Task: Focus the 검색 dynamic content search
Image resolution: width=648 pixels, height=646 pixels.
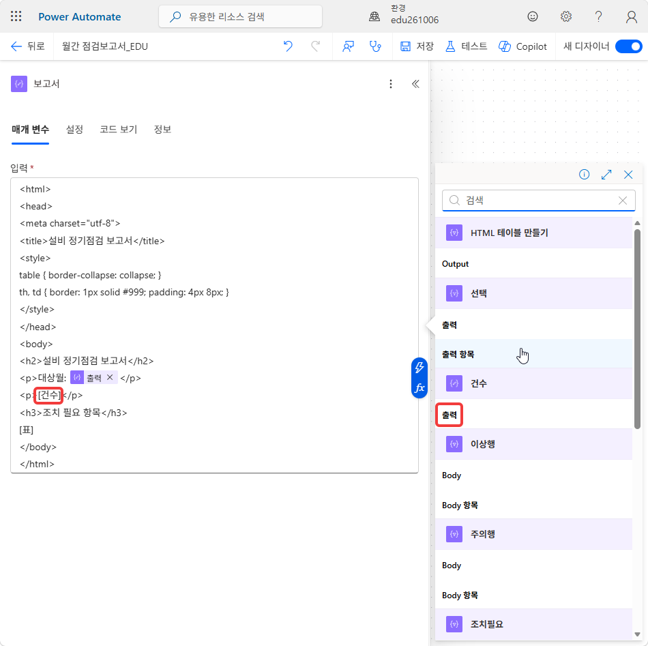Action: pyautogui.click(x=537, y=201)
